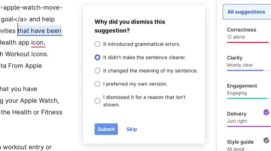Open the All suggestions tab
Screen dimensions: 271x151
click(246, 12)
